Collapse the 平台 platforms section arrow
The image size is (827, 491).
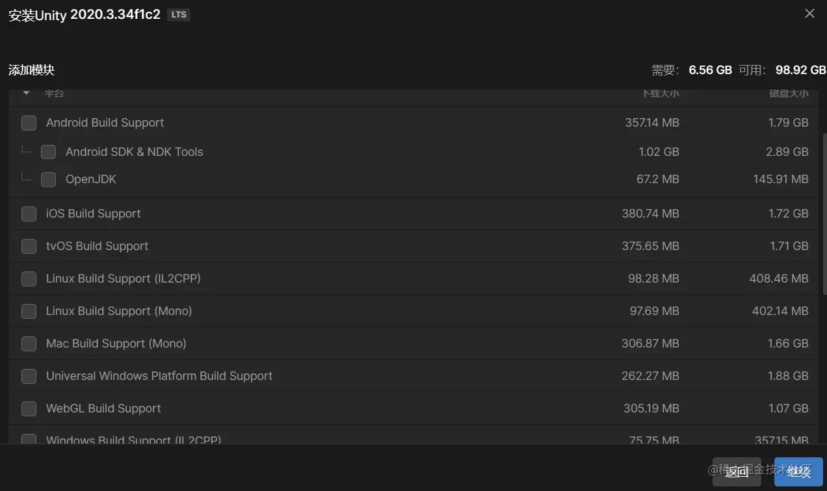(x=26, y=94)
